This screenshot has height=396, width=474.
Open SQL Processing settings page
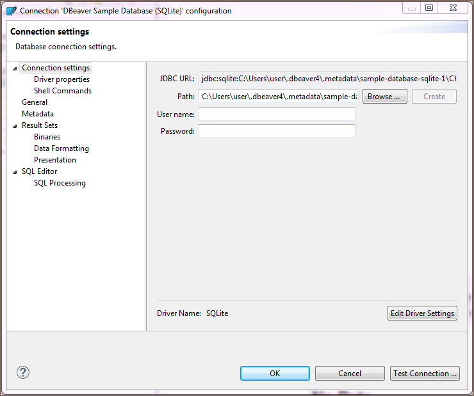60,183
